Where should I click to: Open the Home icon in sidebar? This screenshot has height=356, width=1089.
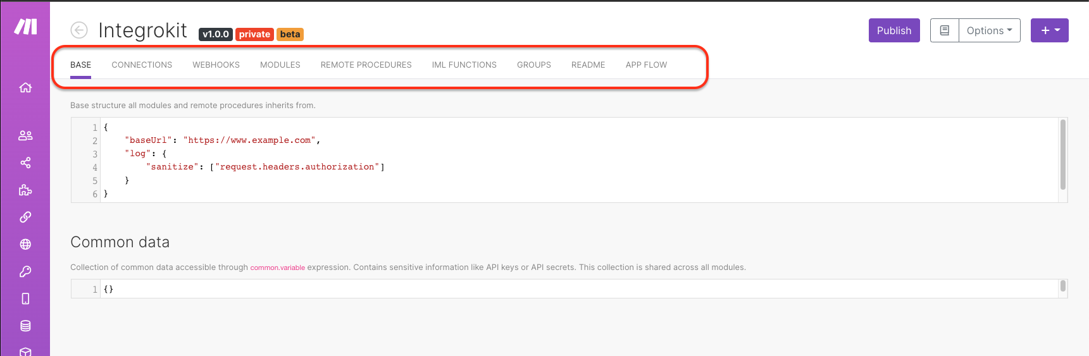click(x=25, y=87)
